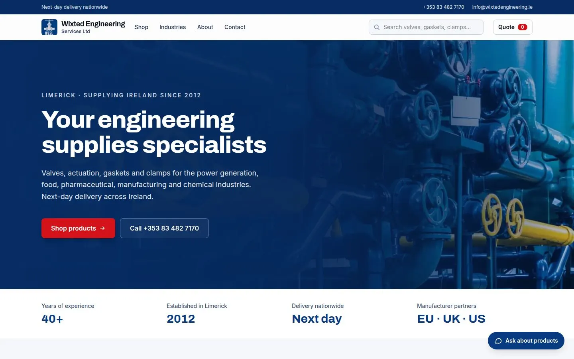Click the 40+ years of experience stat

[x=52, y=319]
